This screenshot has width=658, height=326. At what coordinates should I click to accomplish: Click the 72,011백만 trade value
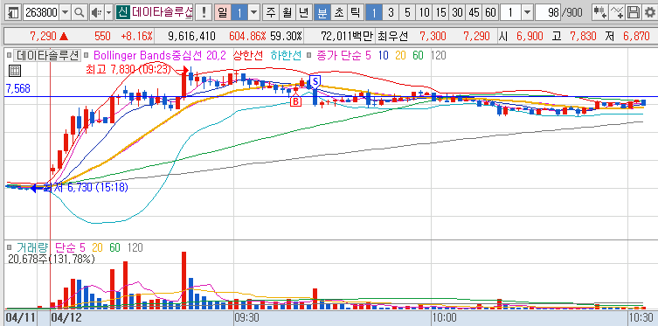347,36
